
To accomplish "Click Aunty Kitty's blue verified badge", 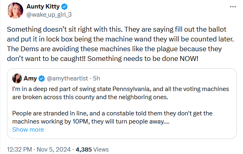I will coord(64,7).
